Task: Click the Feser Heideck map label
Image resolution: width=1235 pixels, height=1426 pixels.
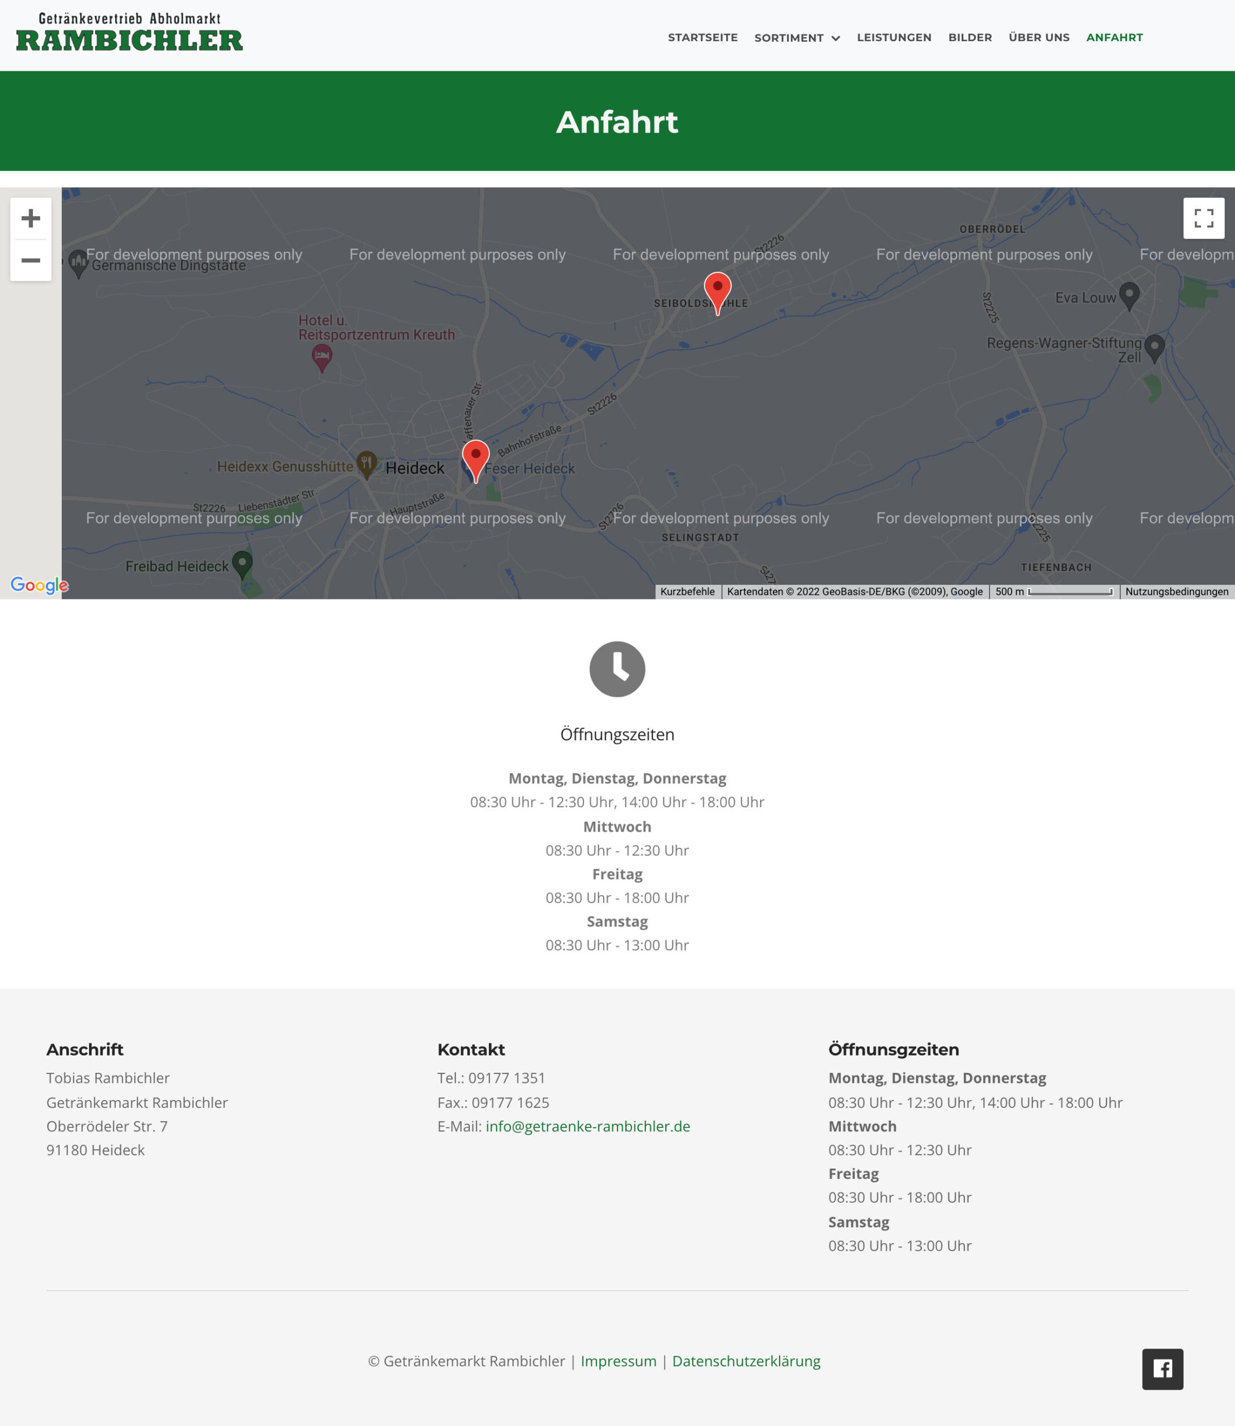Action: pyautogui.click(x=530, y=469)
